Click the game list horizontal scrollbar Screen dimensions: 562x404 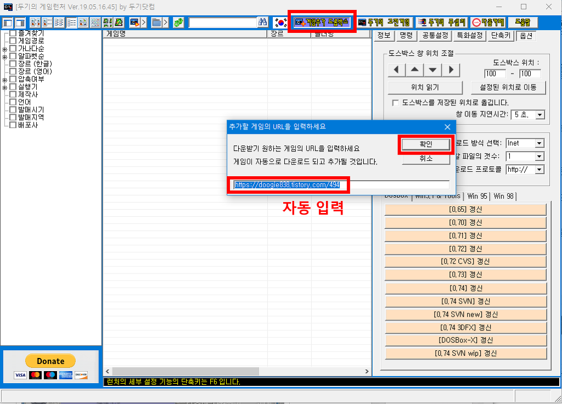(x=186, y=372)
